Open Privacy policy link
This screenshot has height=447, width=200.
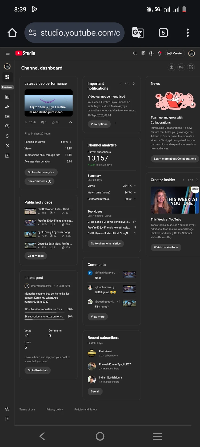(55, 410)
